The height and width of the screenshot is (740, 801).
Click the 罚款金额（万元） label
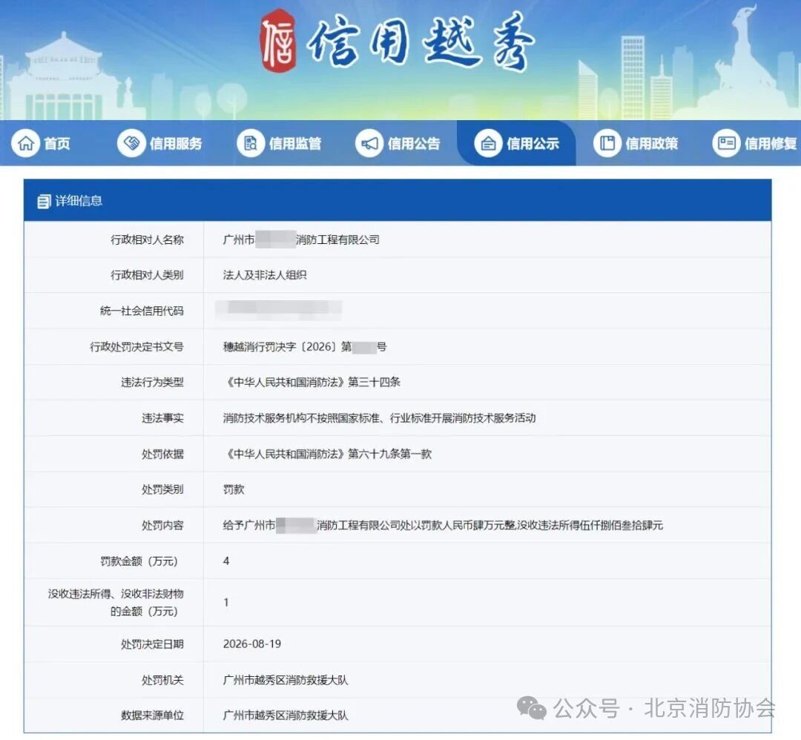pyautogui.click(x=139, y=561)
